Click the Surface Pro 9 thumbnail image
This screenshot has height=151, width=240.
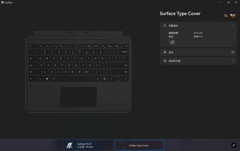[70, 145]
